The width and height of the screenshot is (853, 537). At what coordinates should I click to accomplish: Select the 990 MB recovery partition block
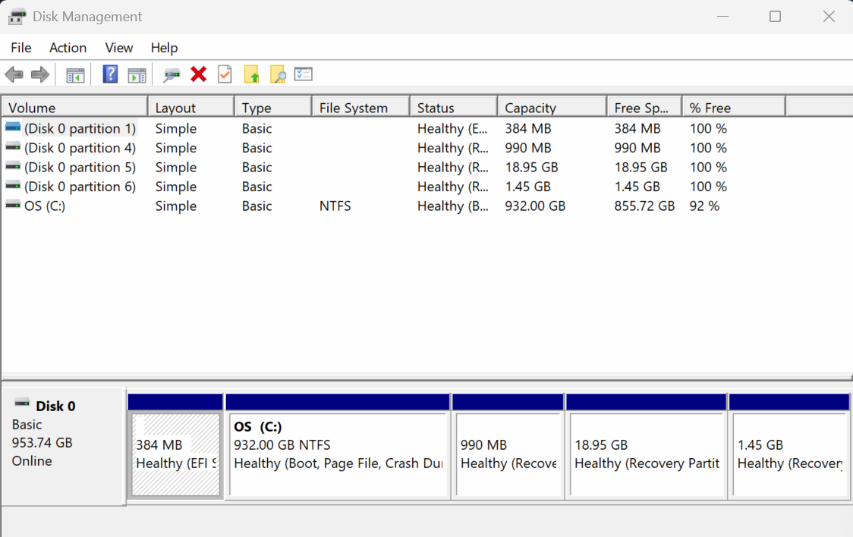pyautogui.click(x=508, y=454)
